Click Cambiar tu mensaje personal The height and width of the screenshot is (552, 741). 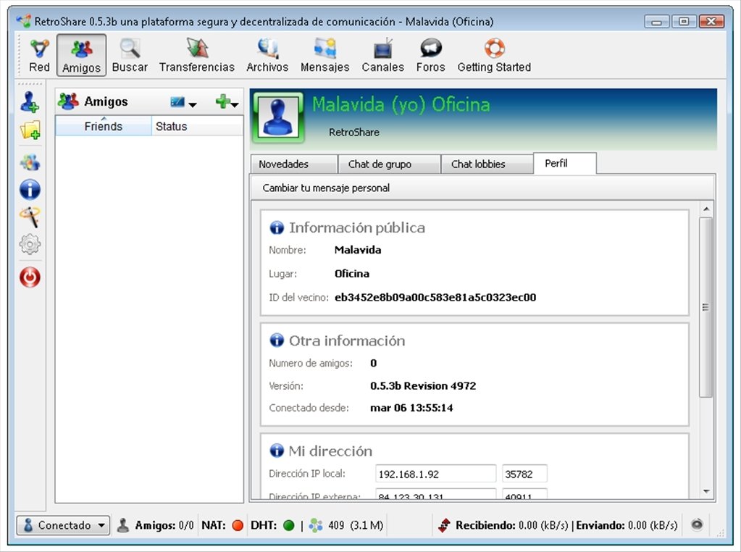[326, 188]
